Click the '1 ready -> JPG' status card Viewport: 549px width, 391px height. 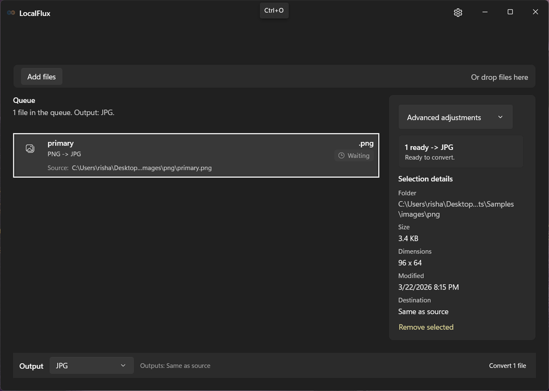point(461,152)
